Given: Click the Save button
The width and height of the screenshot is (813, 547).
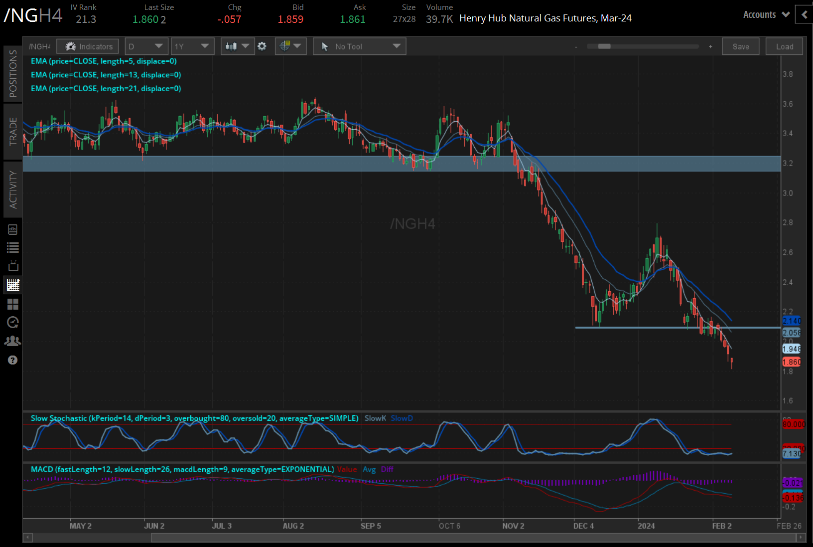Looking at the screenshot, I should pyautogui.click(x=741, y=46).
